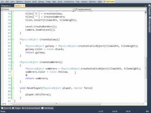Close the Game.cs tab

[24, 6]
